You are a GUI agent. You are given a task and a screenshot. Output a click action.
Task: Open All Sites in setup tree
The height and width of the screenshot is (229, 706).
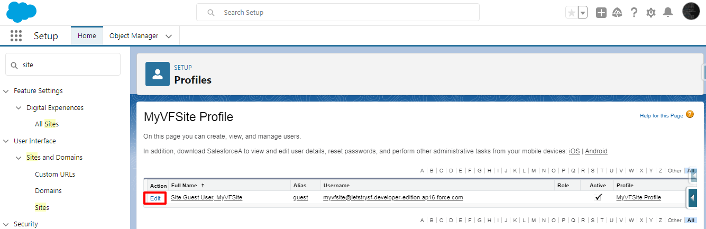click(x=47, y=124)
